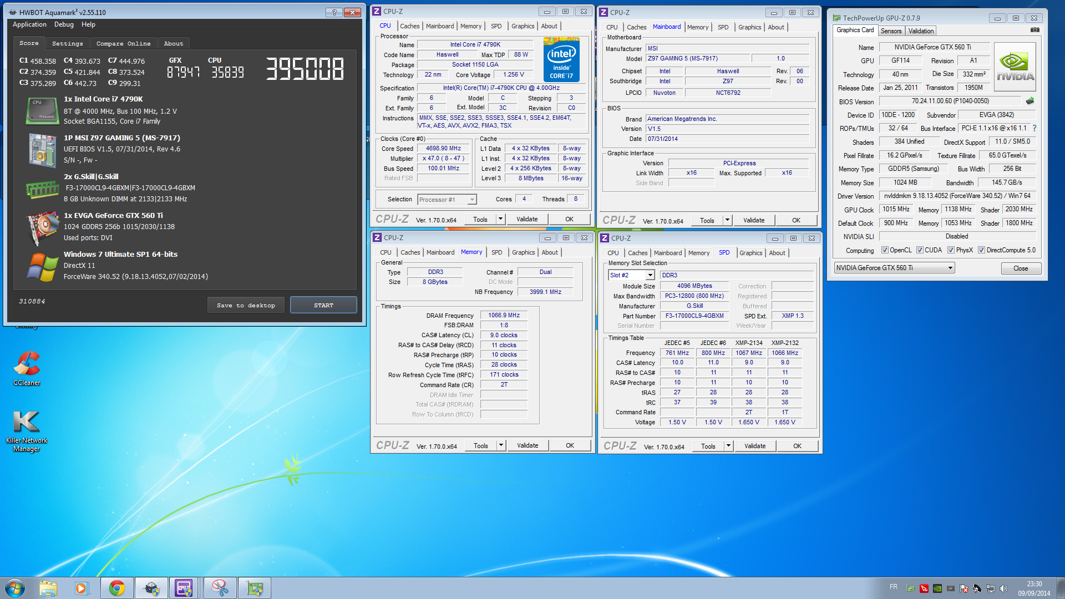Toggle the CUDA checkbox in GPU-Z
Viewport: 1065px width, 599px height.
click(920, 250)
